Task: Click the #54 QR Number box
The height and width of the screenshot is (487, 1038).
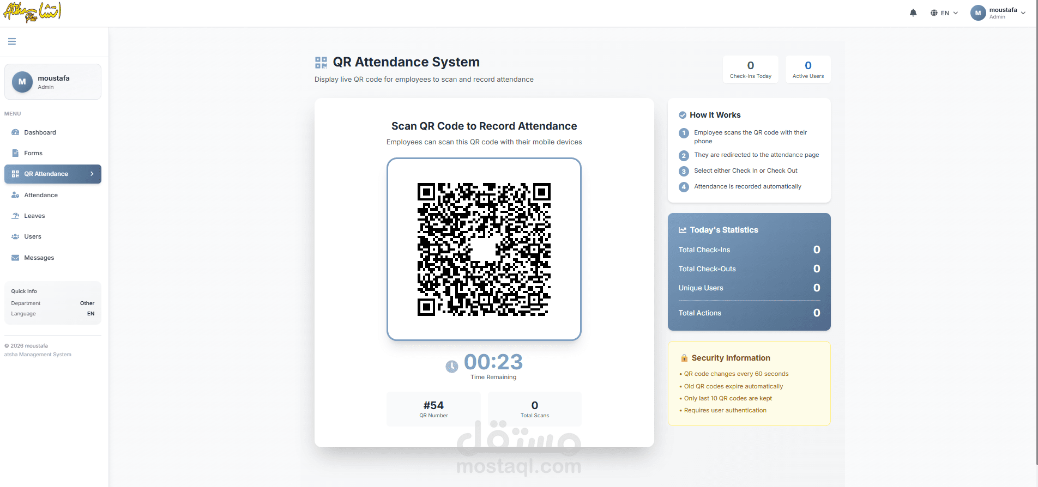Action: [x=433, y=409]
